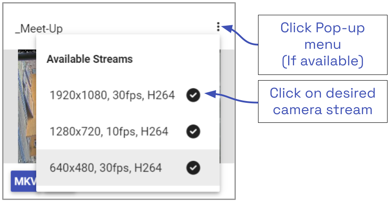
Task: Click the arrow pointing at the three-dot menu
Action: click(x=242, y=37)
